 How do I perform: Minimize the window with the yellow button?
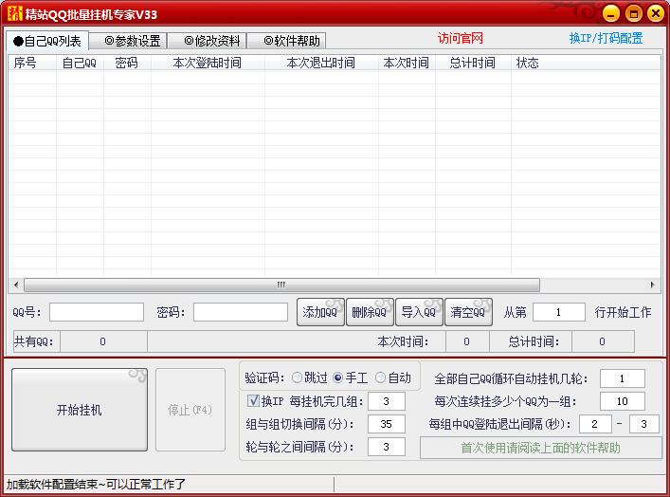pyautogui.click(x=611, y=13)
